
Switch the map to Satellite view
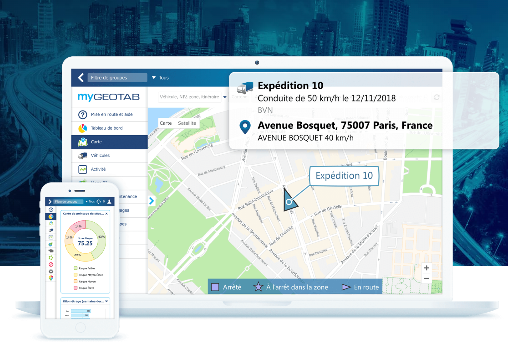(x=187, y=123)
